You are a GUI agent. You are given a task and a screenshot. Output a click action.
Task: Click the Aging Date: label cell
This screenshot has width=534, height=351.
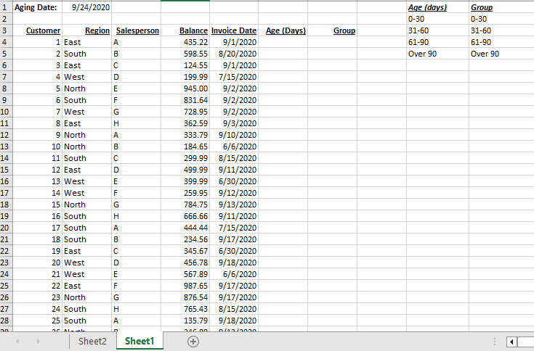coord(38,7)
